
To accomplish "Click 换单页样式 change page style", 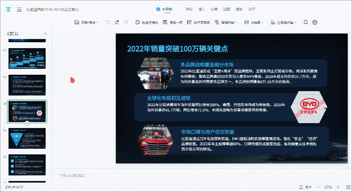I will coord(198,22).
